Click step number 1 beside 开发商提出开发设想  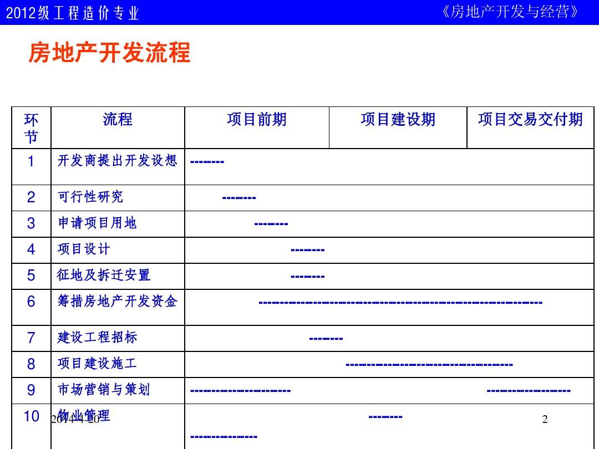pyautogui.click(x=31, y=161)
